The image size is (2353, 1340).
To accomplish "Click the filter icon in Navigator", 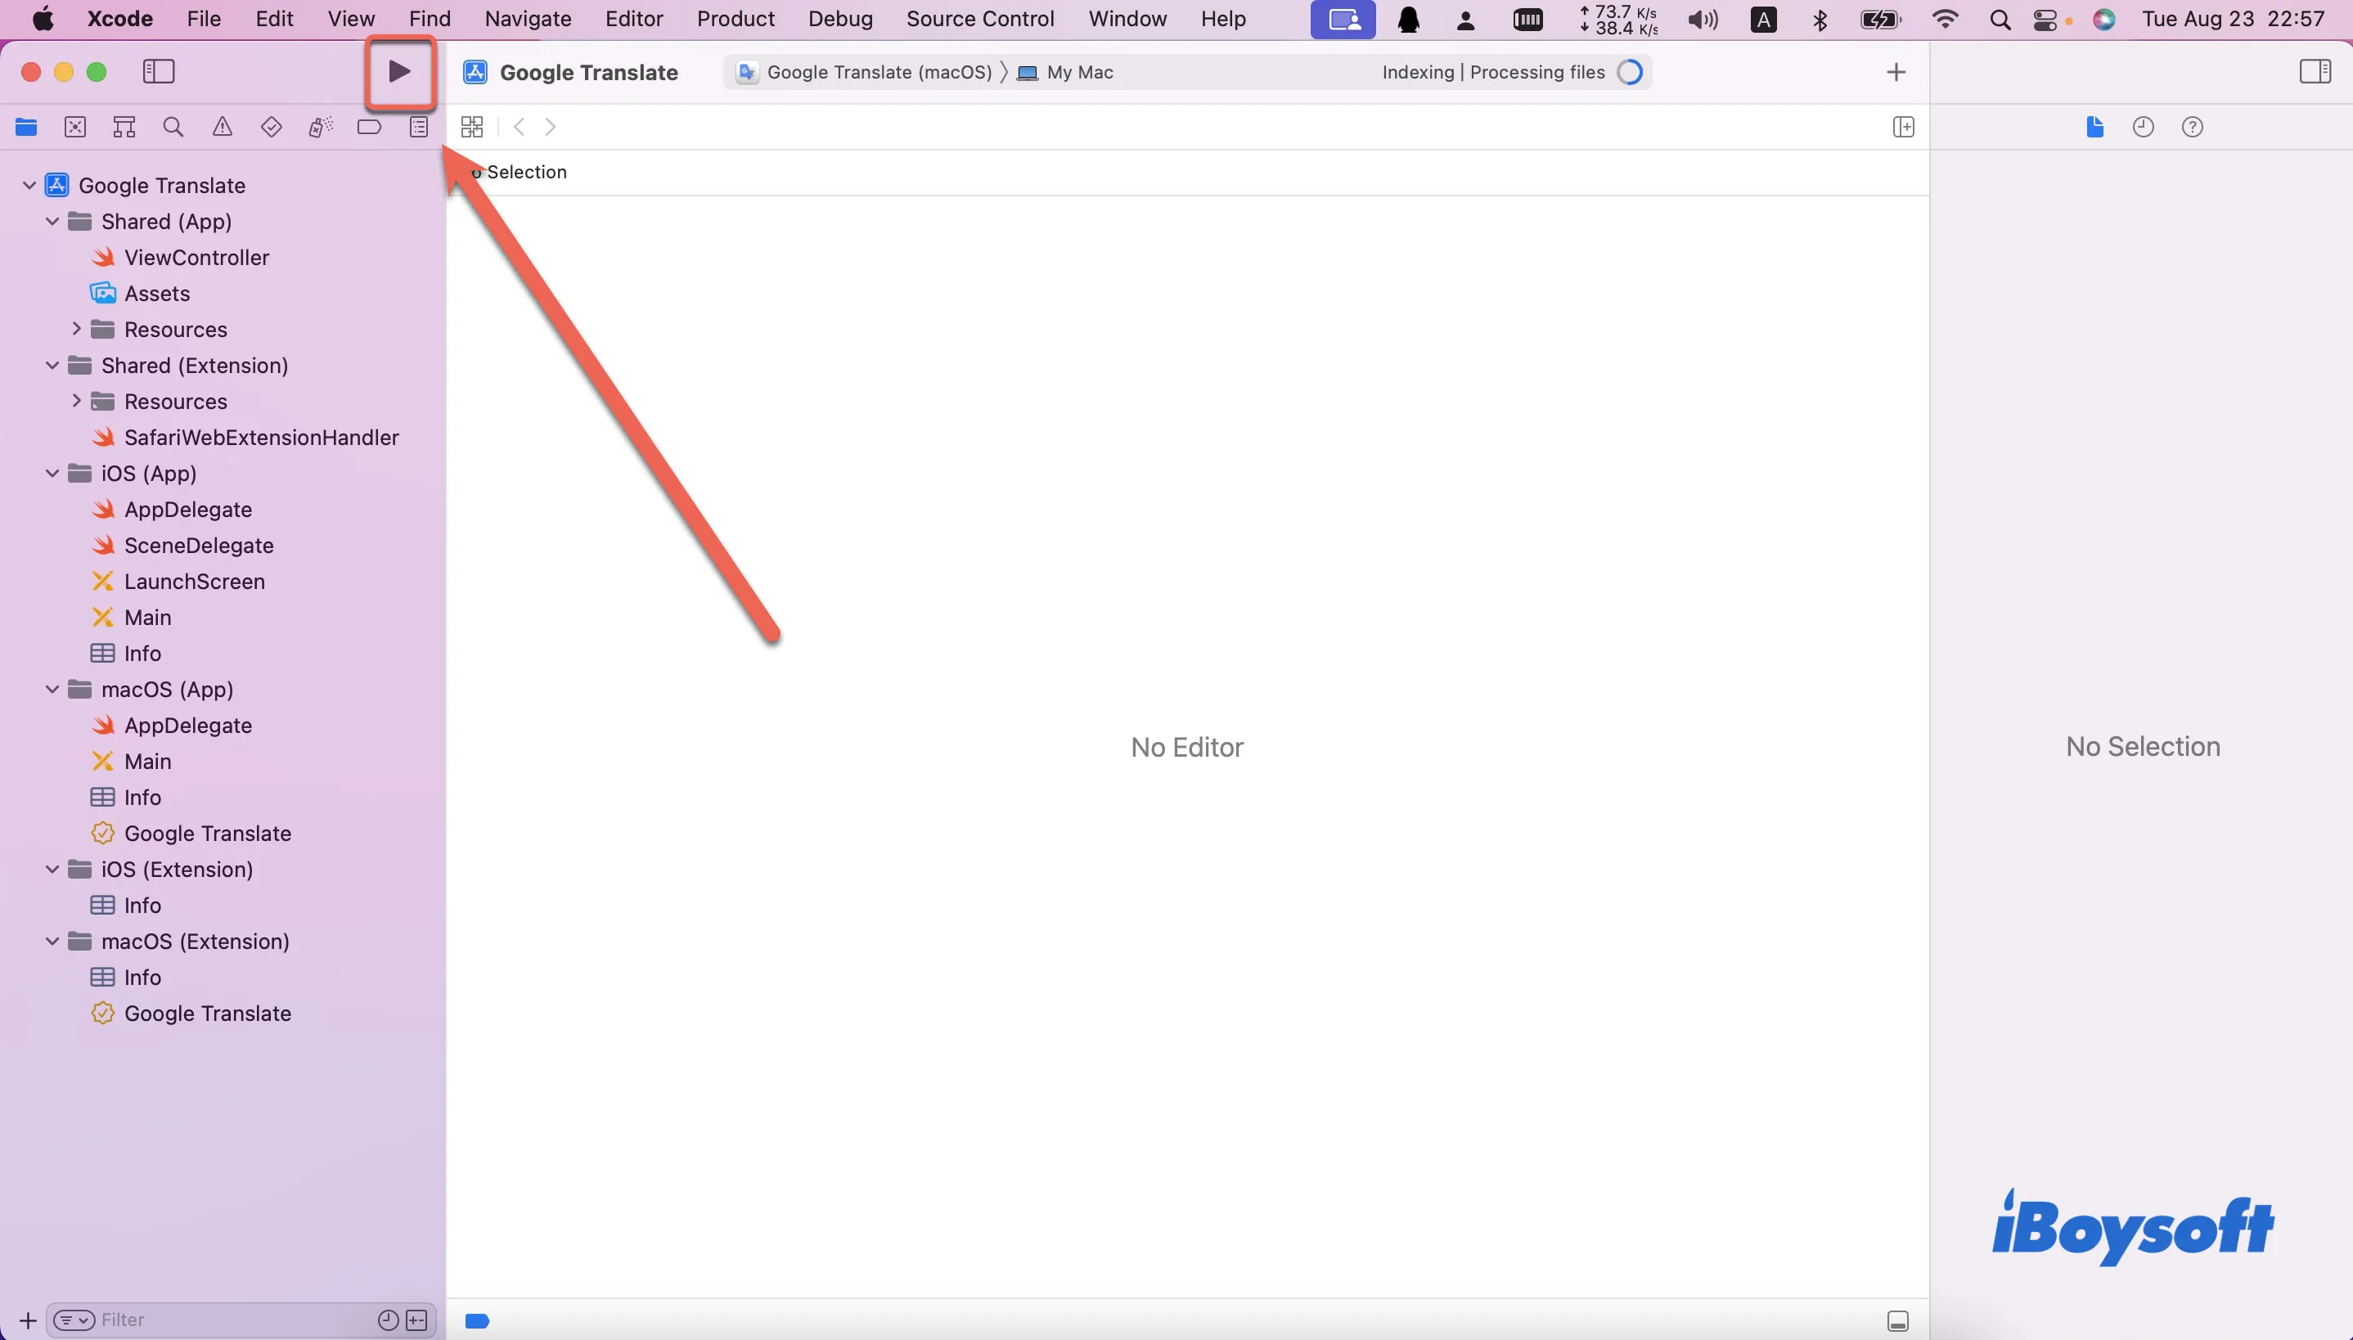I will [x=74, y=1319].
